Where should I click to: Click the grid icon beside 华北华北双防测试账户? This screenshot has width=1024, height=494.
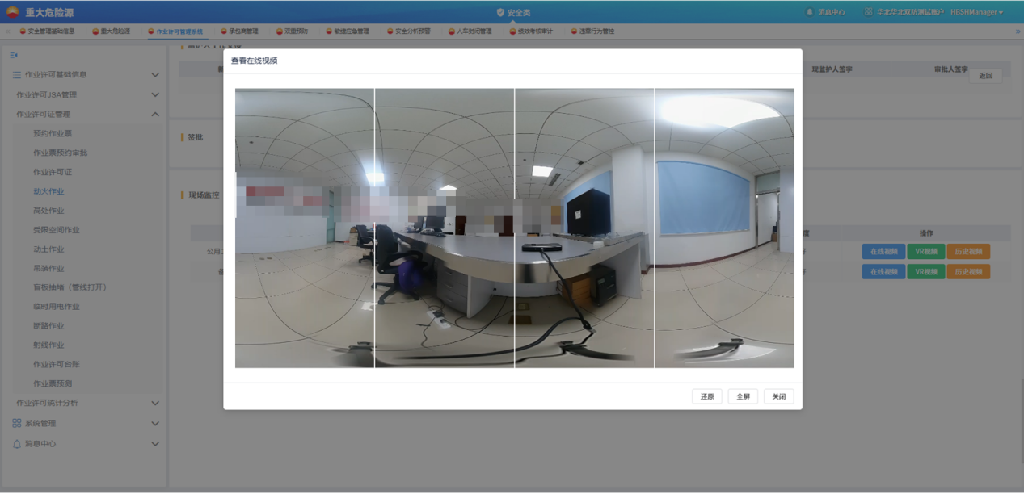(868, 12)
